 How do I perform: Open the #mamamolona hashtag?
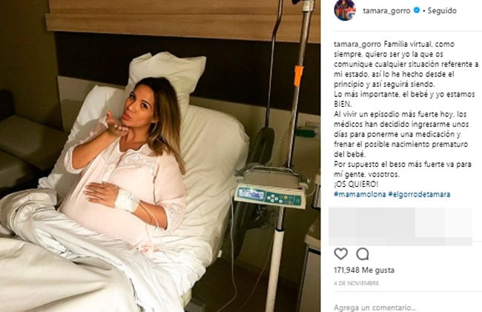pos(360,194)
